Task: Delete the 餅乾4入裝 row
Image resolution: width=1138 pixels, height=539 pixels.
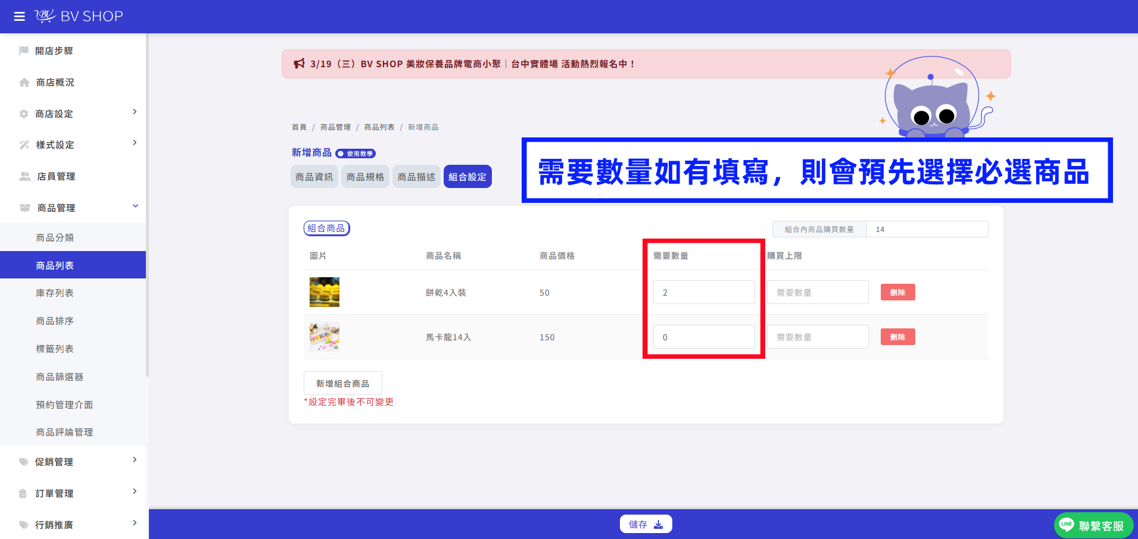Action: click(x=898, y=292)
